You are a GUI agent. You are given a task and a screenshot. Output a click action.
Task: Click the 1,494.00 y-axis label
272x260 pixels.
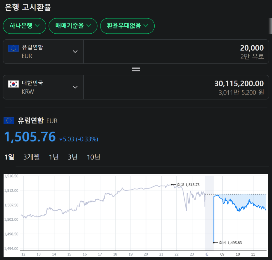click(x=11, y=249)
